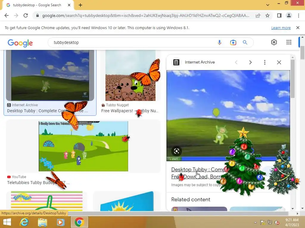Launch Internet Explorer from the taskbar
Viewport: 305px width, 228px height.
(x=24, y=222)
